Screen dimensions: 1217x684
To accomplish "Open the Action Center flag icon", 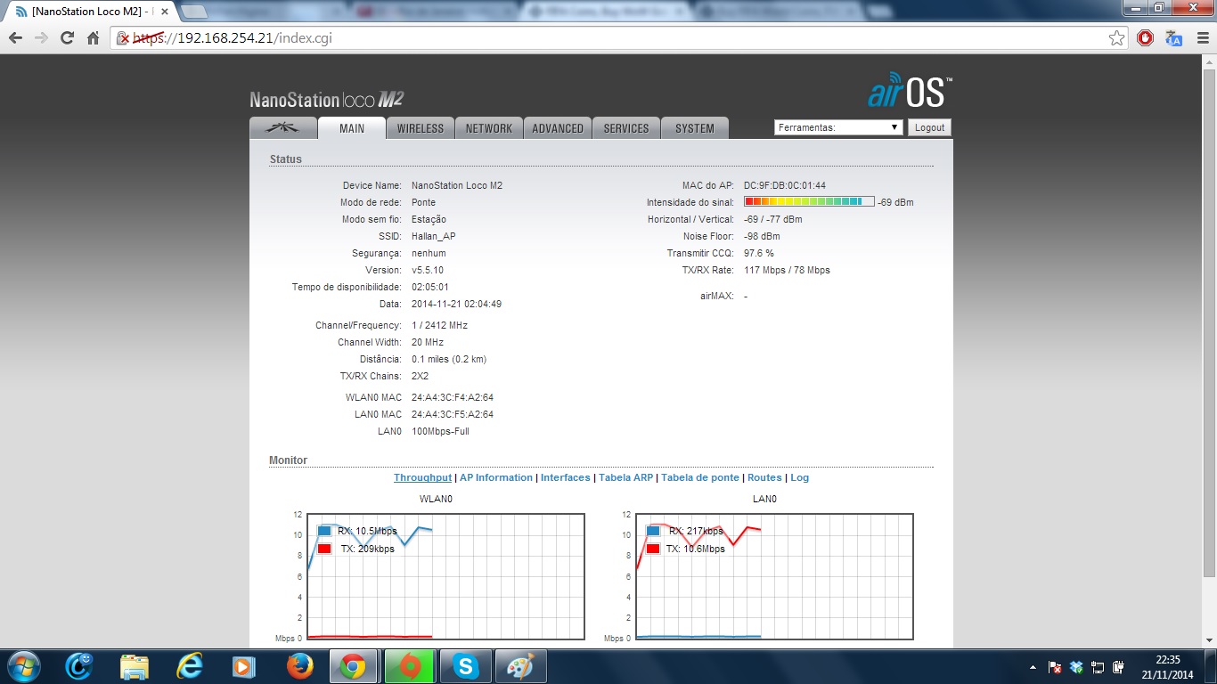I will click(1055, 666).
